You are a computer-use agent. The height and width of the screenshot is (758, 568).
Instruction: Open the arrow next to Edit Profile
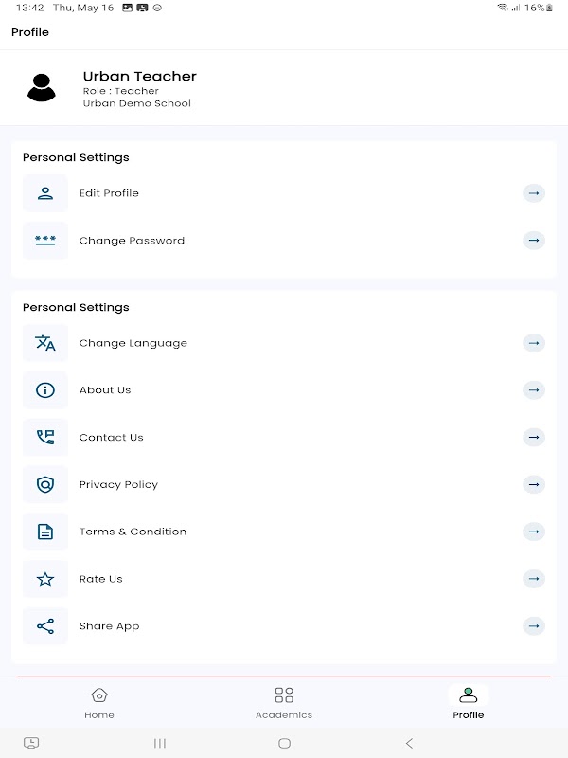tap(534, 193)
